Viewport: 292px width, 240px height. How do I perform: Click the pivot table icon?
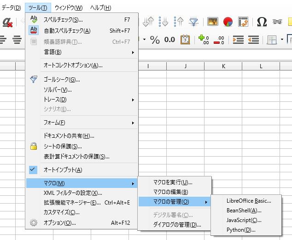tap(243, 22)
